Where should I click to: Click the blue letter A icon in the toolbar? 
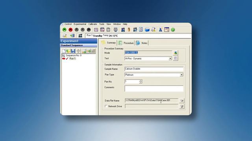(x=160, y=30)
